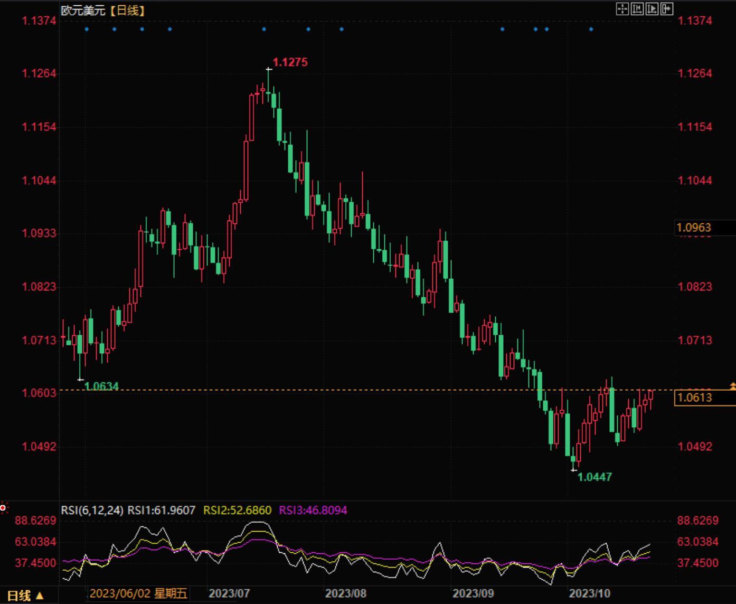This screenshot has height=604, width=736.
Task: Click the 日线 period label in chart title
Action: pyautogui.click(x=128, y=11)
